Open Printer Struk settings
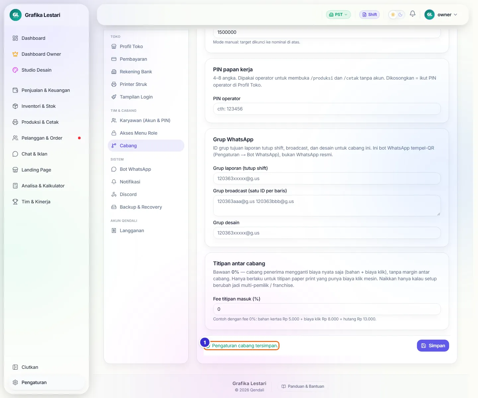Viewport: 478px width, 398px height. [146, 84]
